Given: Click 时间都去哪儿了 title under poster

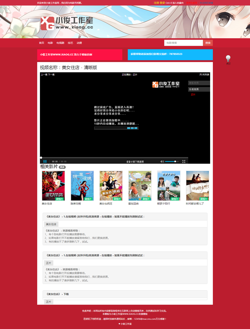Looking at the screenshot, I should (195, 203).
